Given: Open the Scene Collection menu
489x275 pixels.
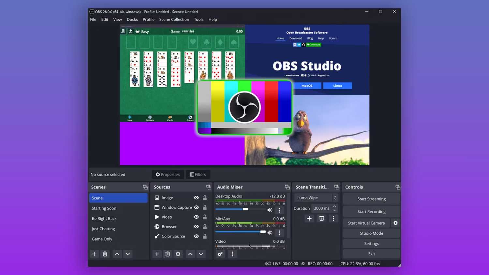Looking at the screenshot, I should [174, 20].
